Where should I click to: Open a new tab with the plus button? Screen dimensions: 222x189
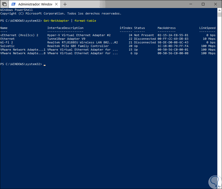click(x=65, y=4)
